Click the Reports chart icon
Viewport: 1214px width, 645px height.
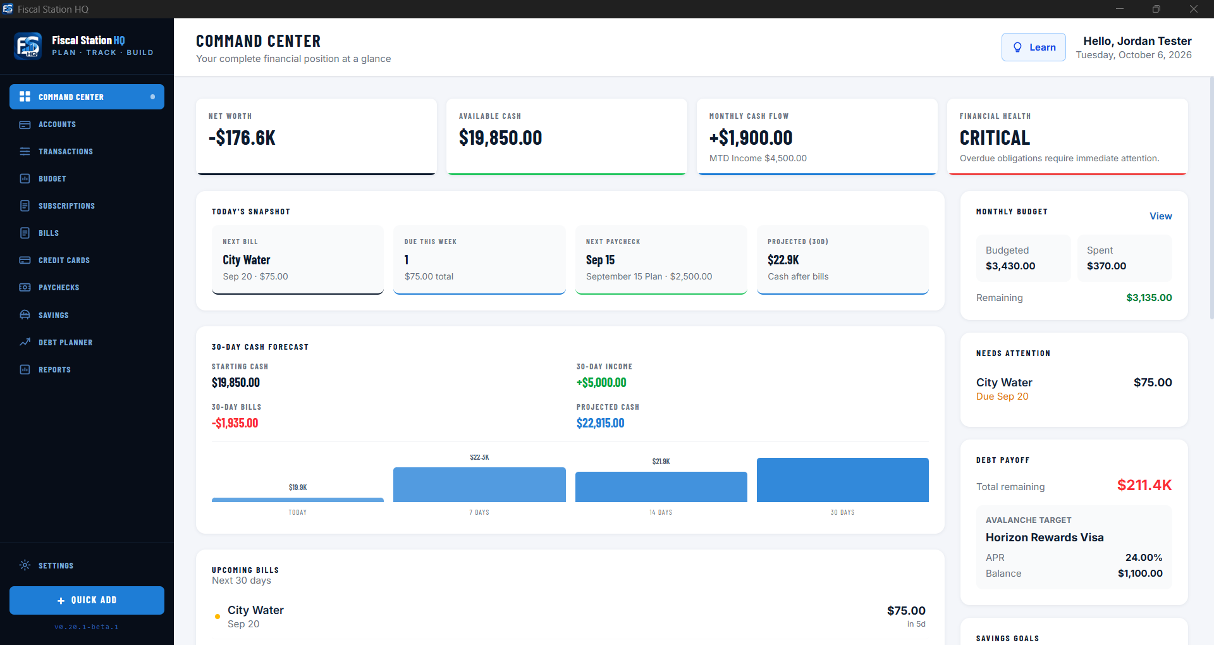(x=25, y=369)
